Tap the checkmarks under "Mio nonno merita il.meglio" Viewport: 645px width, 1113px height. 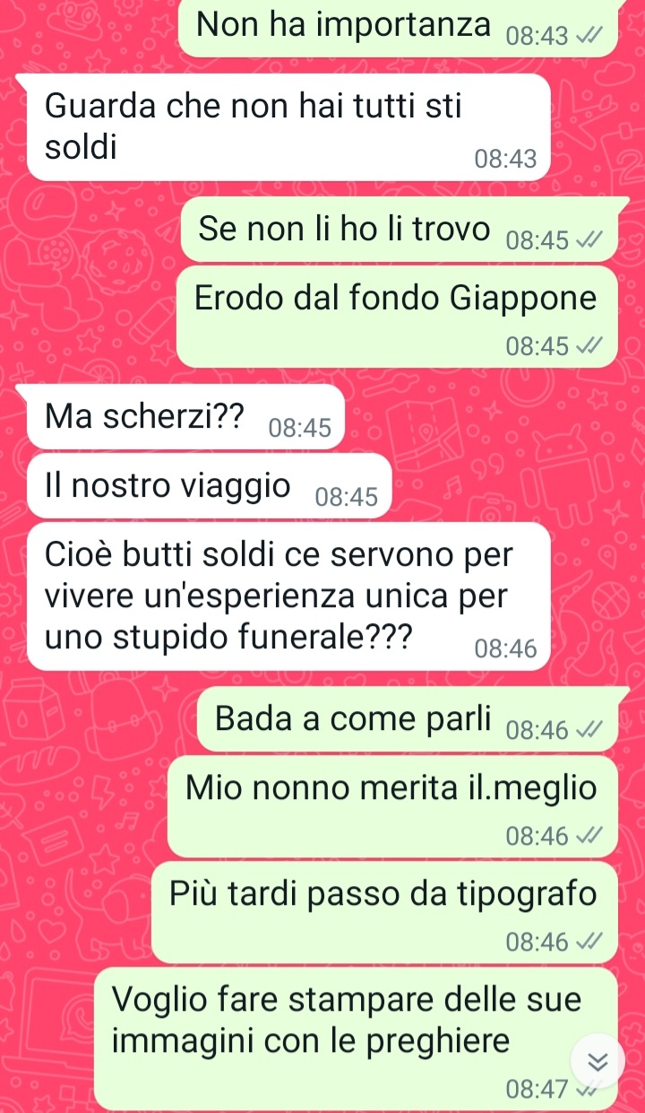[x=590, y=836]
